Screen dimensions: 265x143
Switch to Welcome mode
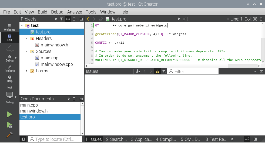pos(10,27)
